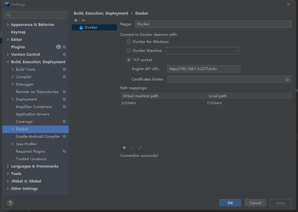
Task: Add a new Docker configuration with plus
Action: pyautogui.click(x=76, y=20)
